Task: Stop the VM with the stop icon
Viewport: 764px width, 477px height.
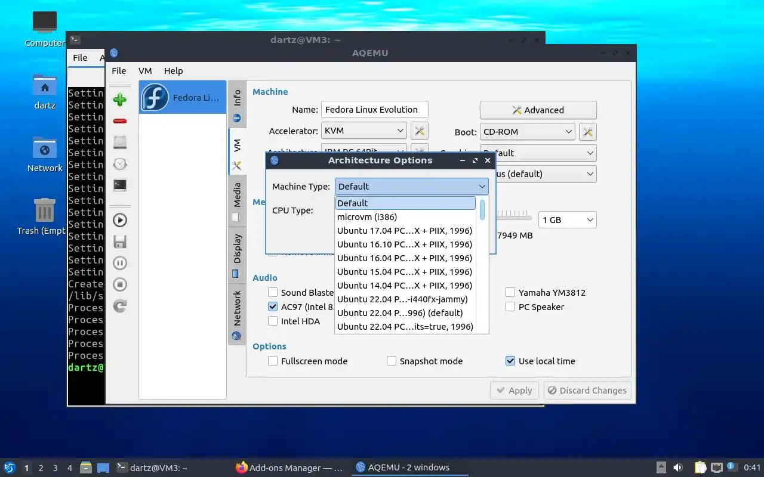Action: pos(120,284)
